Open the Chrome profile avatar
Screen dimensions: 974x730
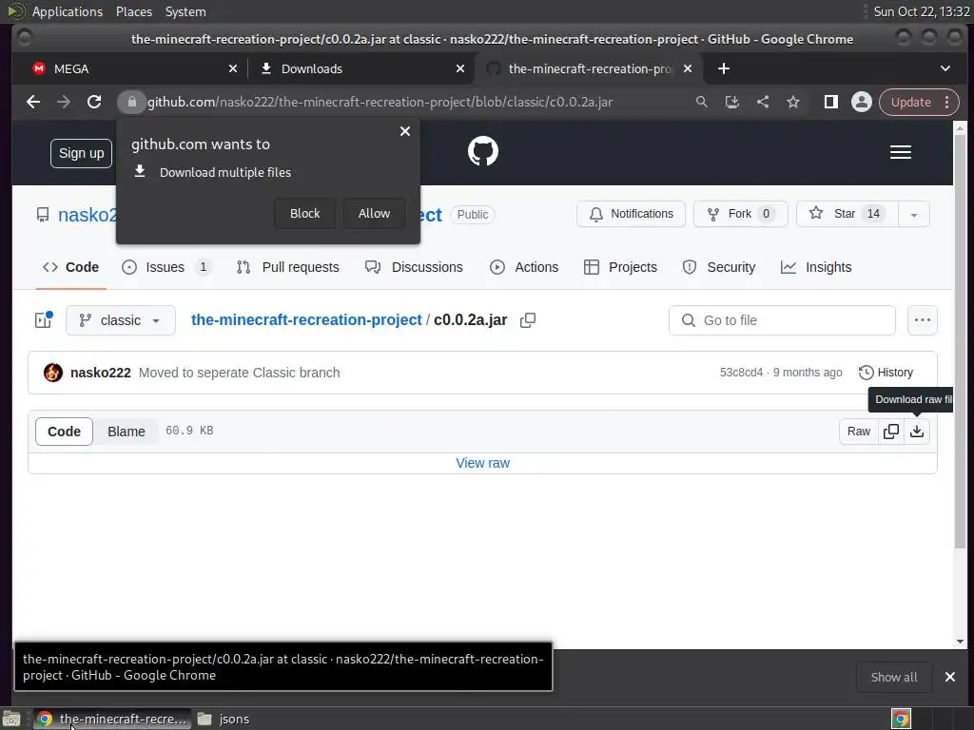pyautogui.click(x=862, y=103)
